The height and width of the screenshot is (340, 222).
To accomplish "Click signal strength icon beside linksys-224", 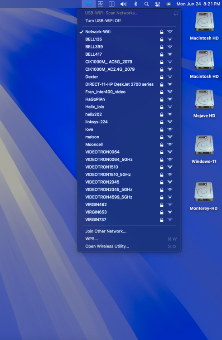I will tap(170, 122).
